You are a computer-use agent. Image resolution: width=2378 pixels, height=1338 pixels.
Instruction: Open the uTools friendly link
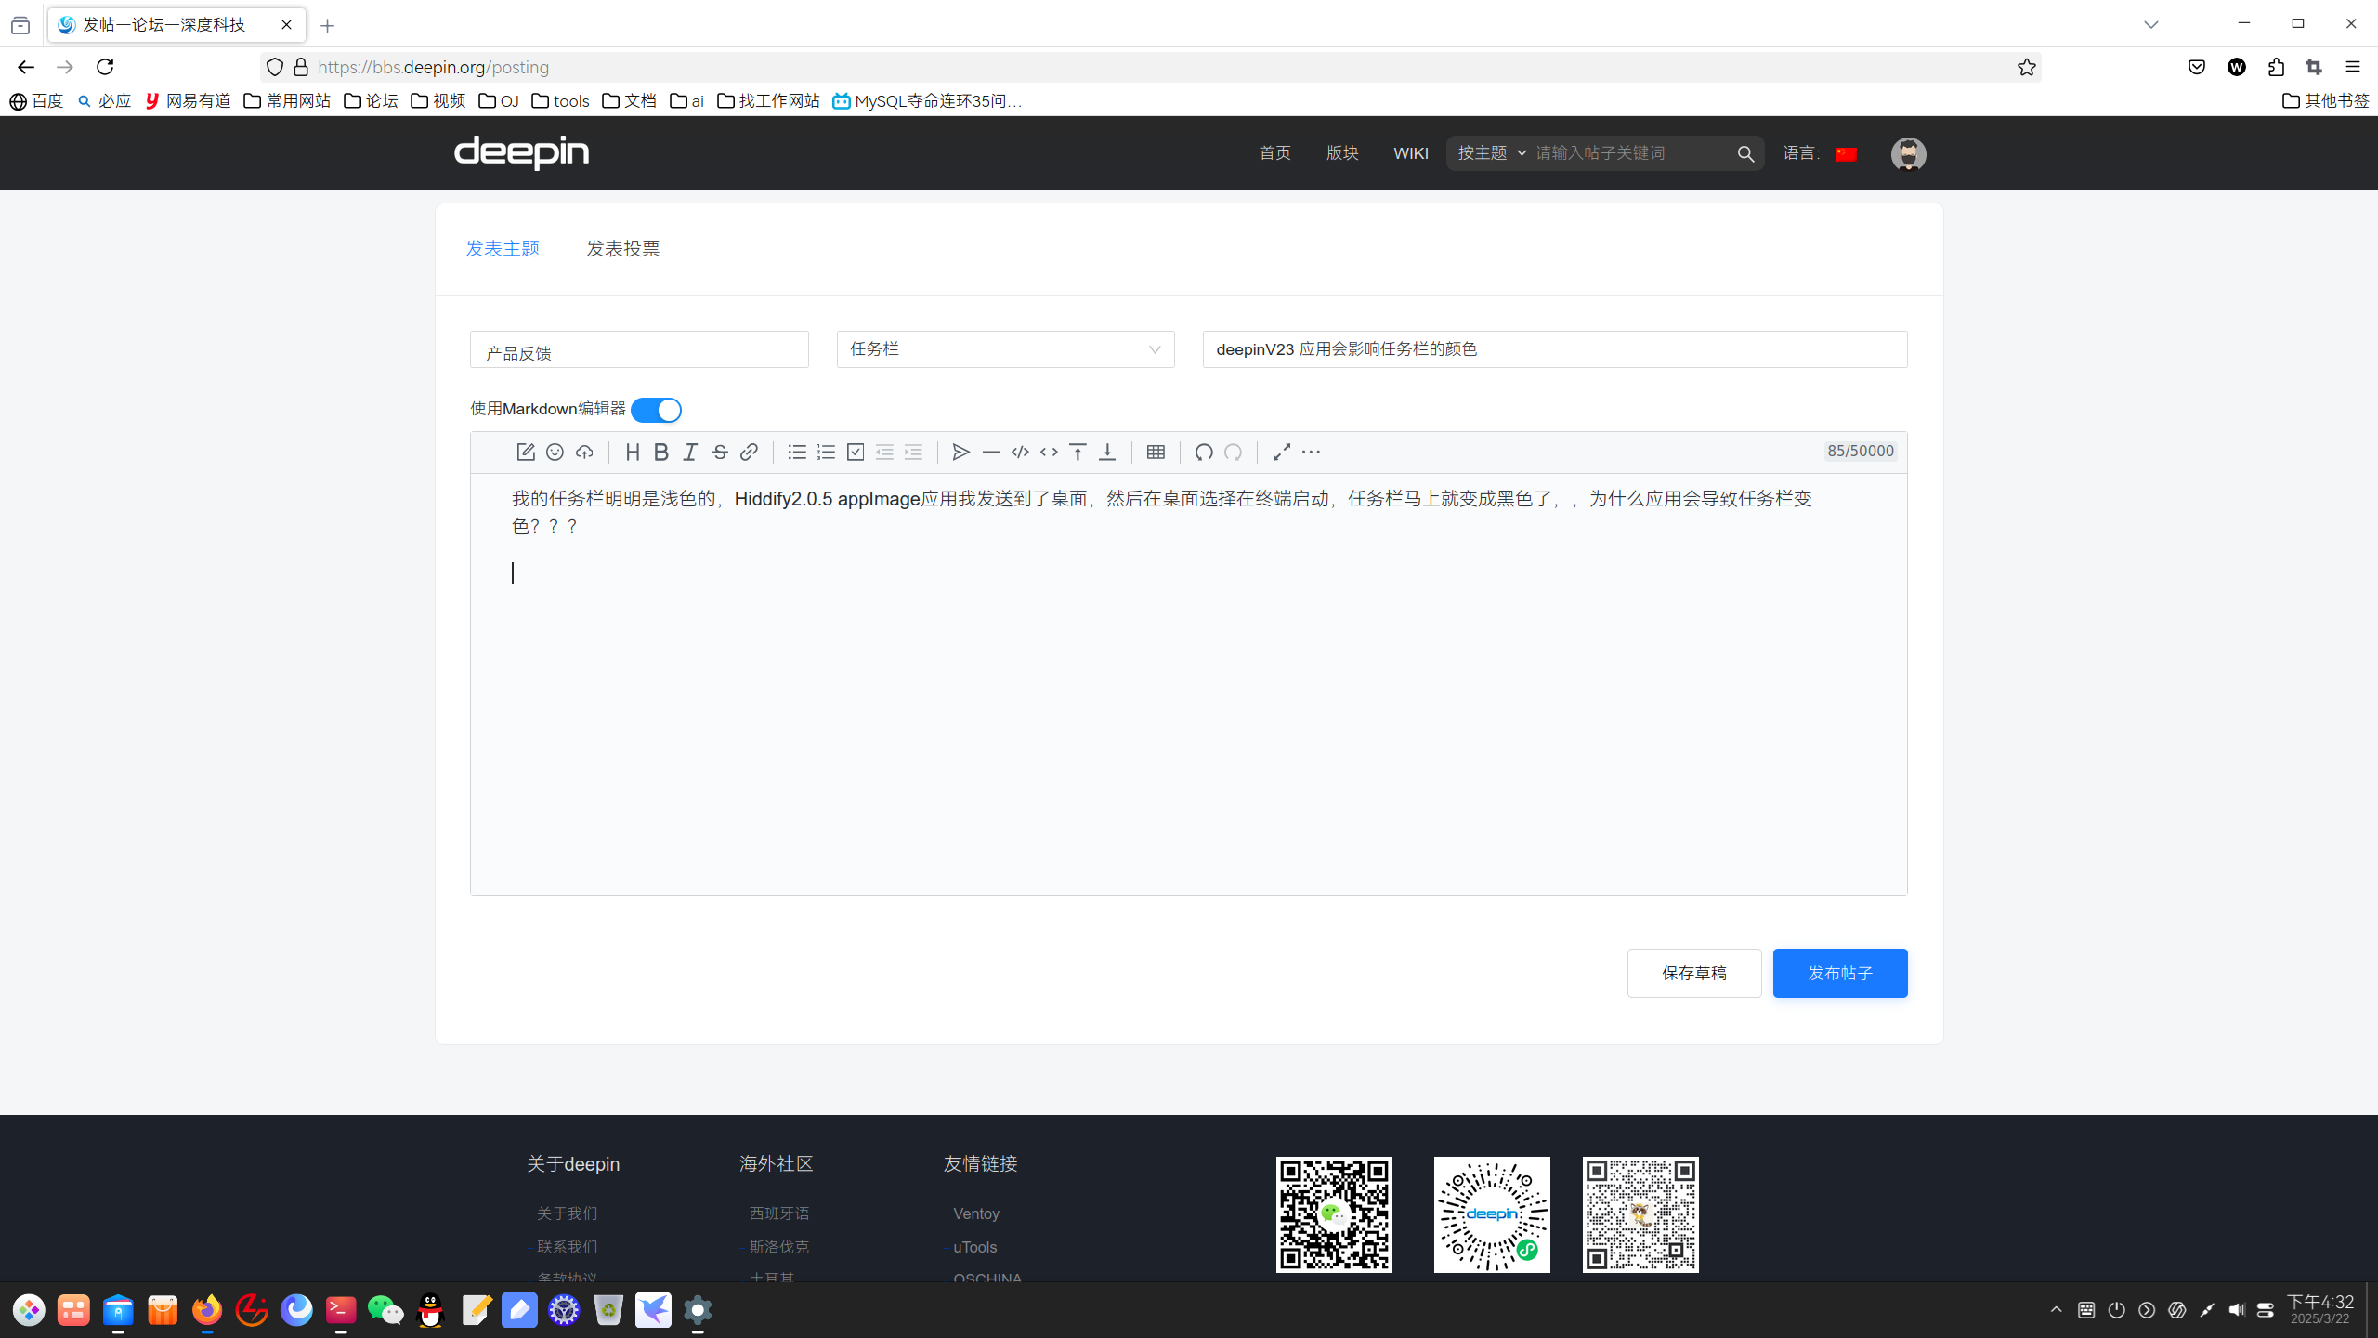[975, 1247]
